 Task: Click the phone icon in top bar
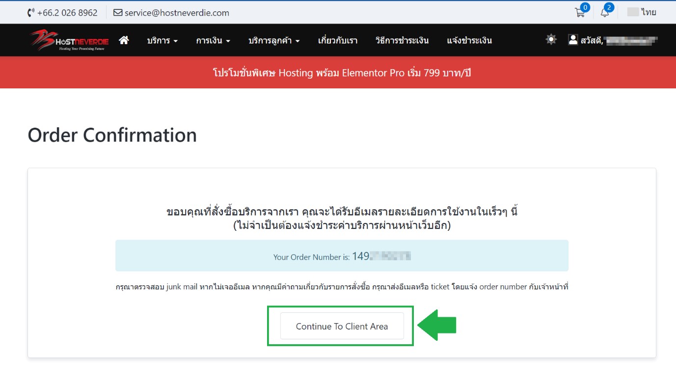(31, 13)
